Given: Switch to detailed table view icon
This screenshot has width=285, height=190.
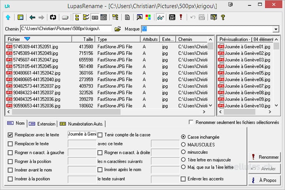Looking at the screenshot, I should [x=104, y=17].
